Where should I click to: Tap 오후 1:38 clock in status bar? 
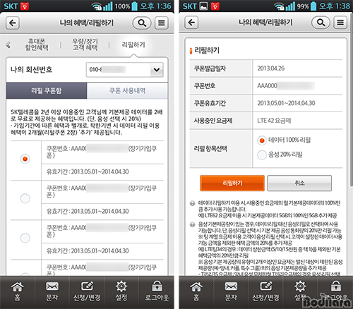[335, 6]
